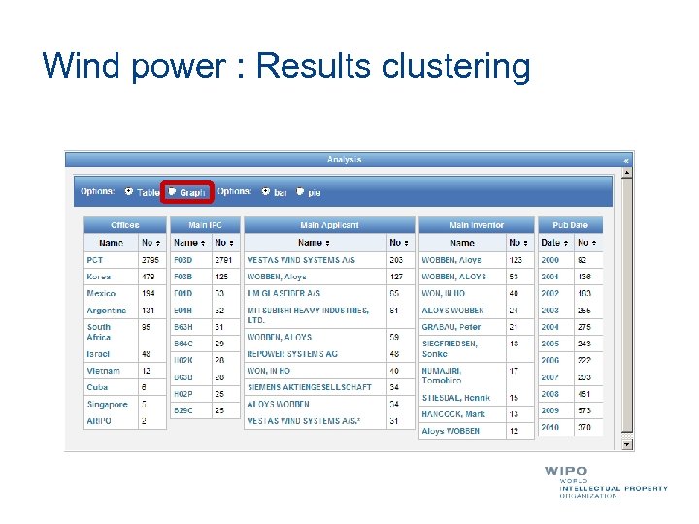Screen dimensions: 699x524
Task: Open applicant WON, IN HO
Action: coord(268,371)
